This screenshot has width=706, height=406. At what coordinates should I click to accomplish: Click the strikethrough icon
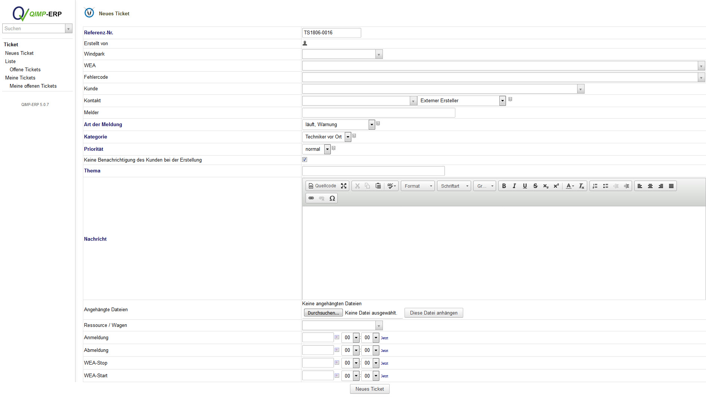coord(535,186)
